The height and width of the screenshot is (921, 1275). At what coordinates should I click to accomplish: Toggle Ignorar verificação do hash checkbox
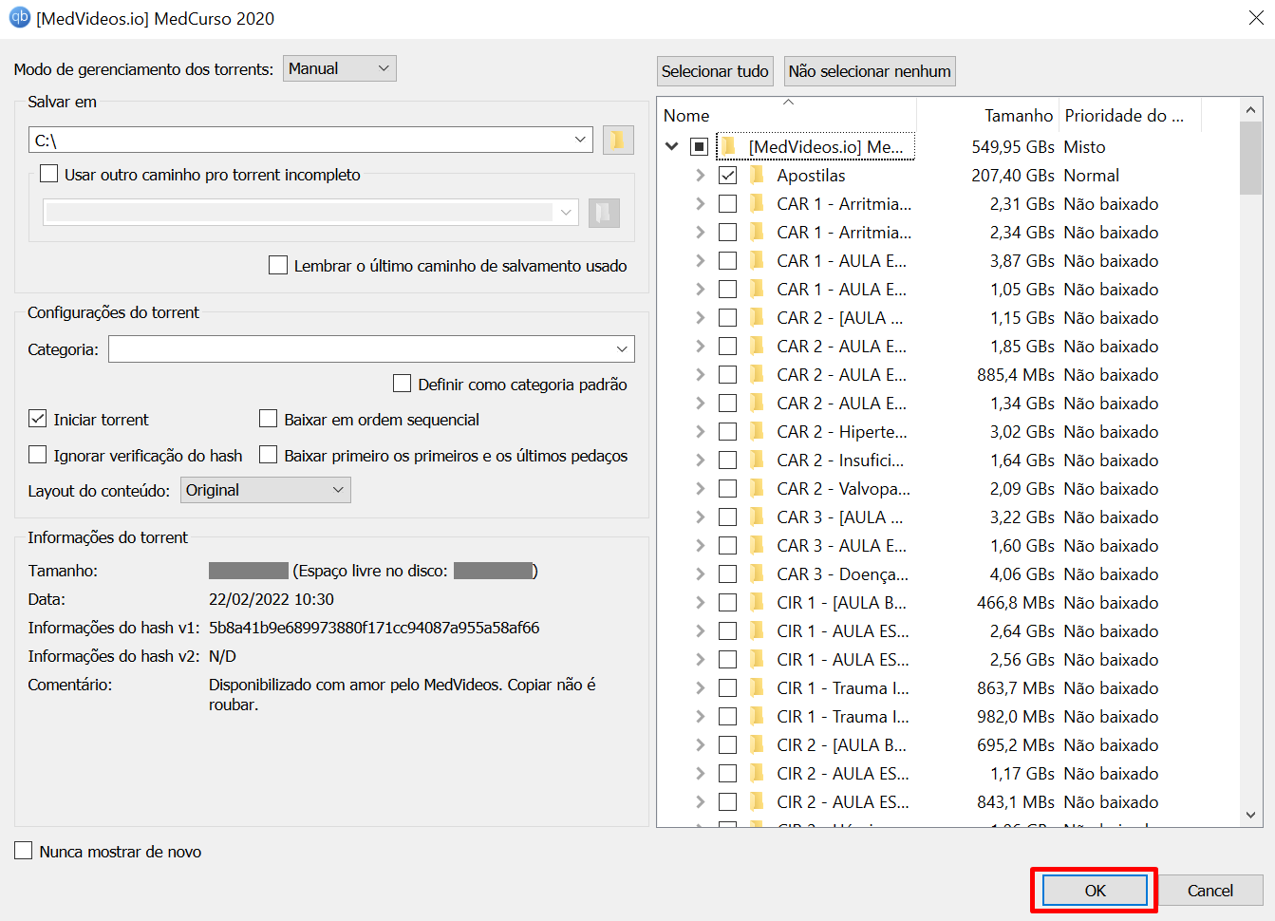(38, 456)
